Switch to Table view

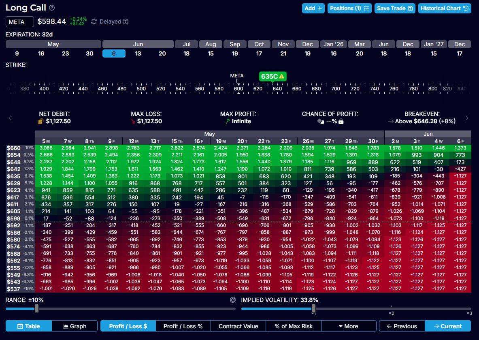29,326
